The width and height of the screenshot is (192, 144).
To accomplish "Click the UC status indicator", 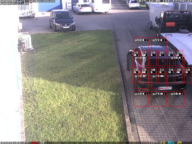I will [x=43, y=142].
